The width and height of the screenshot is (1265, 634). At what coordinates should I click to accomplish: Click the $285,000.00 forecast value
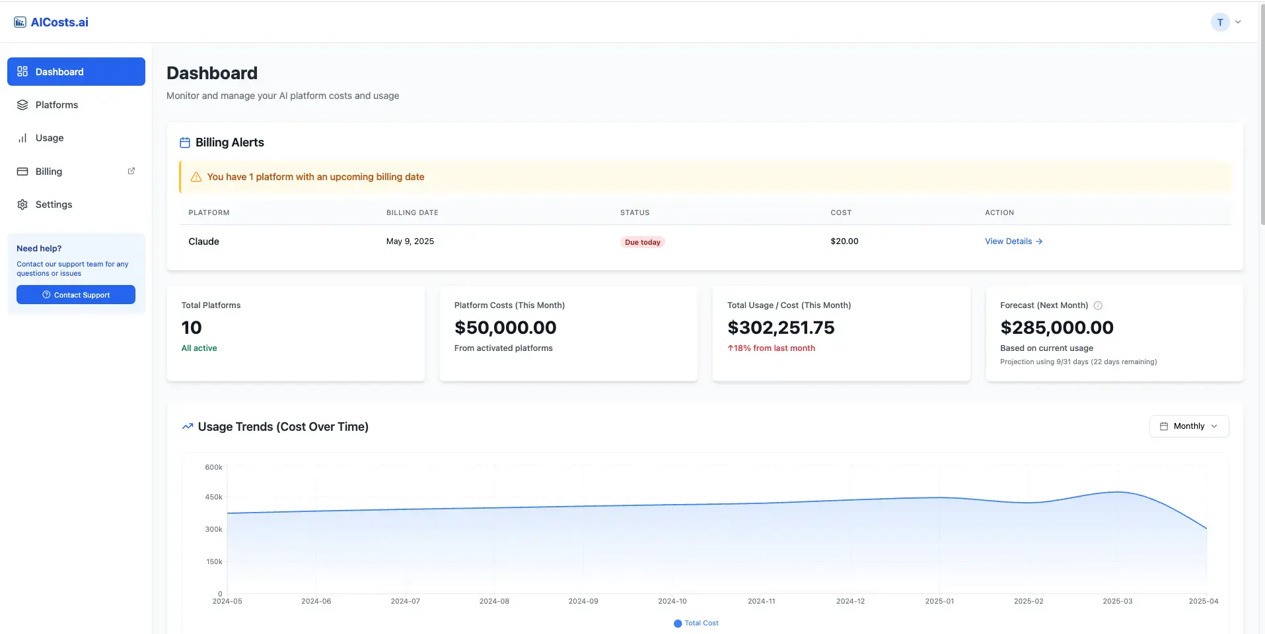pos(1057,327)
